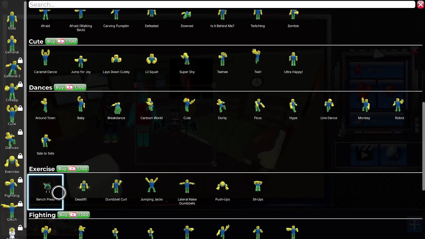Open the Exercise sidebar category

(x=12, y=164)
